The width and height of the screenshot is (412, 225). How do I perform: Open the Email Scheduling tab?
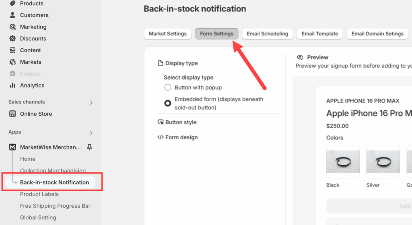(x=267, y=34)
